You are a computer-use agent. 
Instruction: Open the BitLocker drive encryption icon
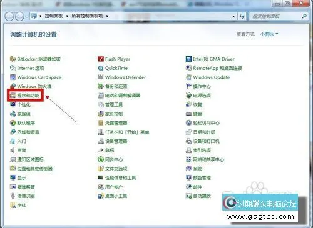[x=13, y=59]
